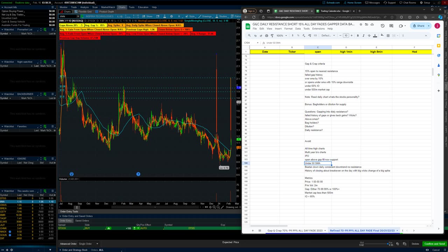448x252 pixels.
Task: Open sidebar settings gear at bottom left
Action: 11,250
